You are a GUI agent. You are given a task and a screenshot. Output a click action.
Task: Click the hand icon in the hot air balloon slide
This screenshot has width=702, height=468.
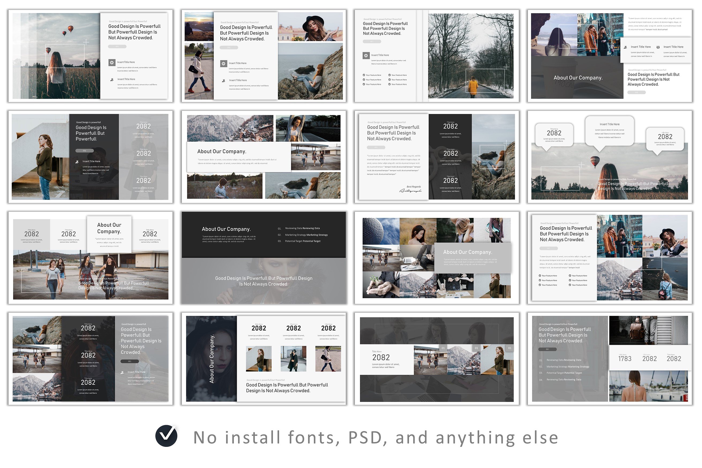(x=112, y=80)
